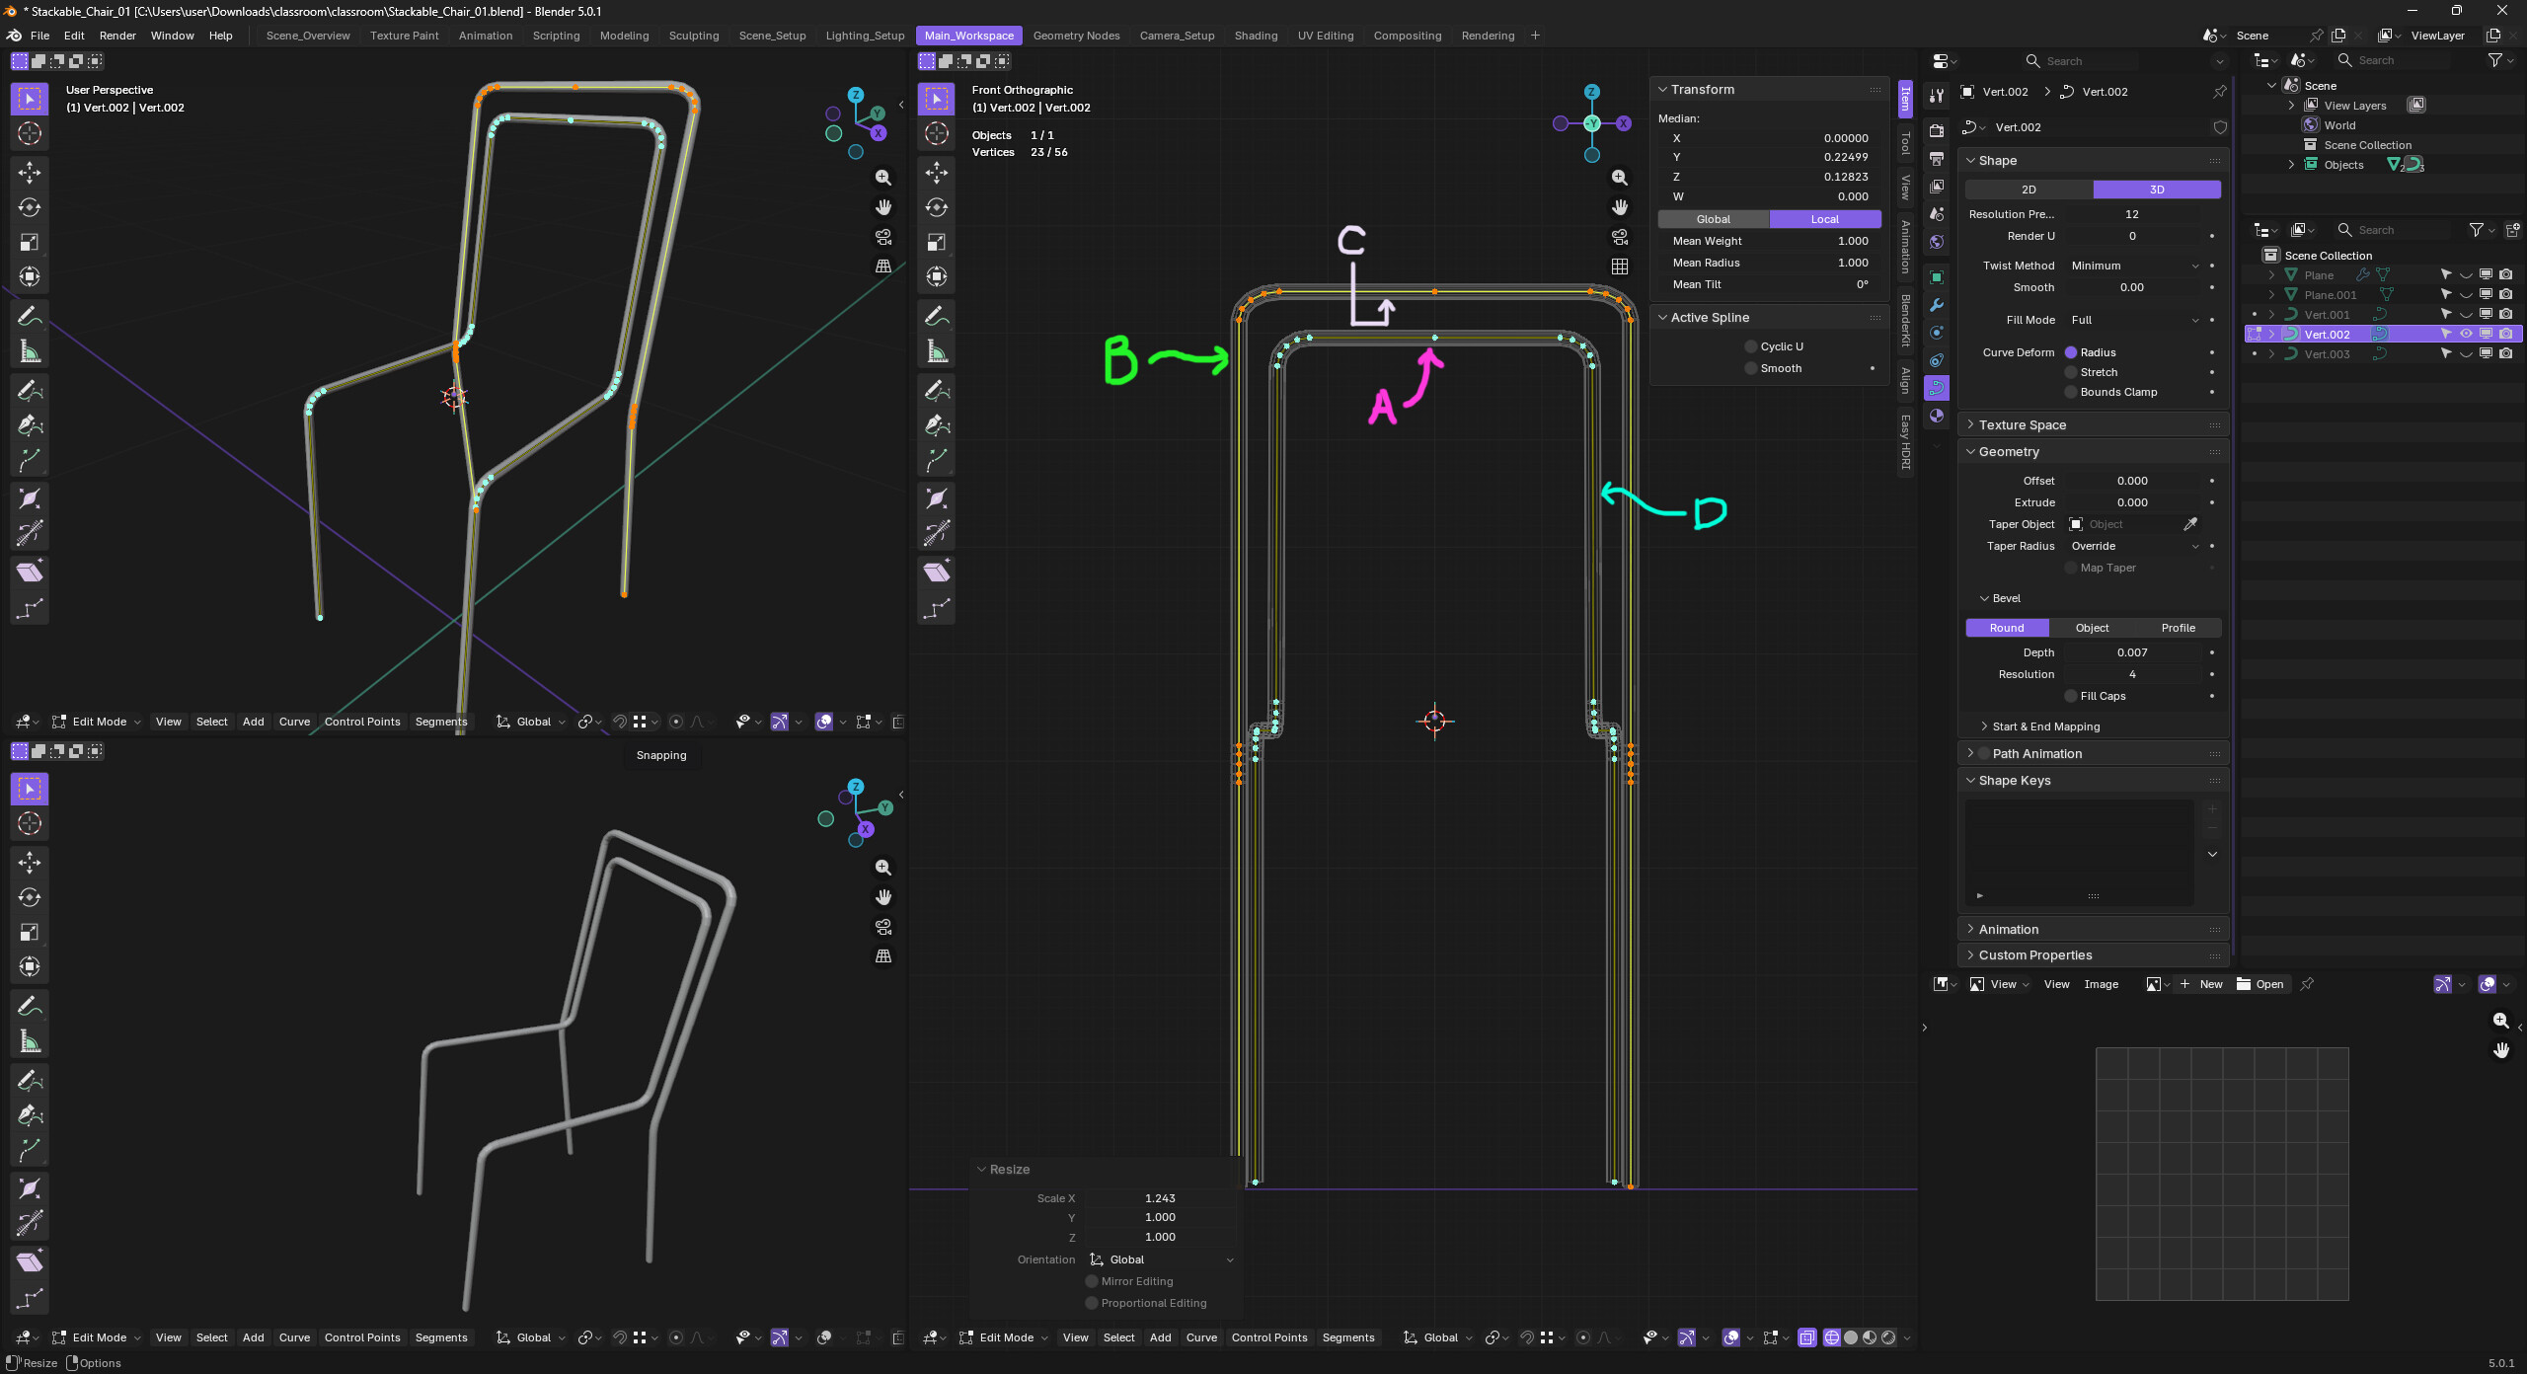Open the Modifiers wrench tab
The width and height of the screenshot is (2527, 1374).
click(x=1937, y=305)
